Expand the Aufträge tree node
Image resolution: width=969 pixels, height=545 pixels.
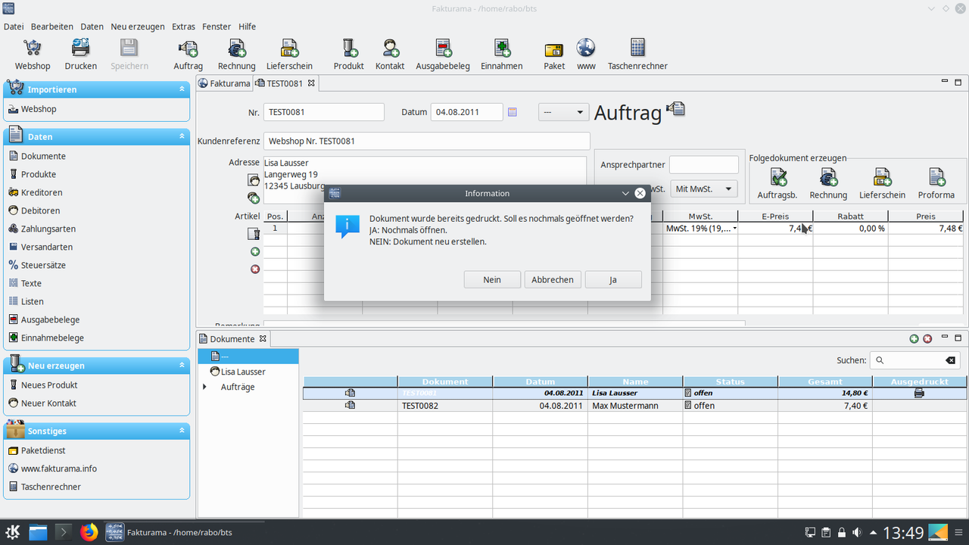coord(204,387)
